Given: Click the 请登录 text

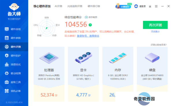Looking at the screenshot, I should point(142,6).
